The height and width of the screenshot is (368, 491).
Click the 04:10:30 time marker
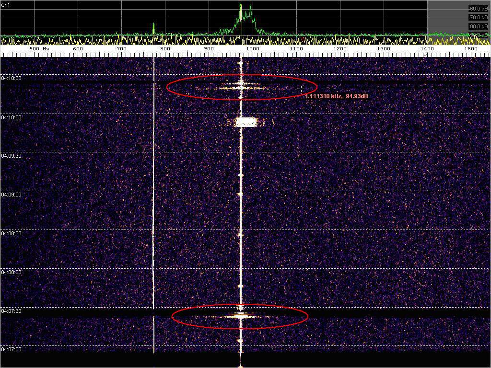coord(11,79)
